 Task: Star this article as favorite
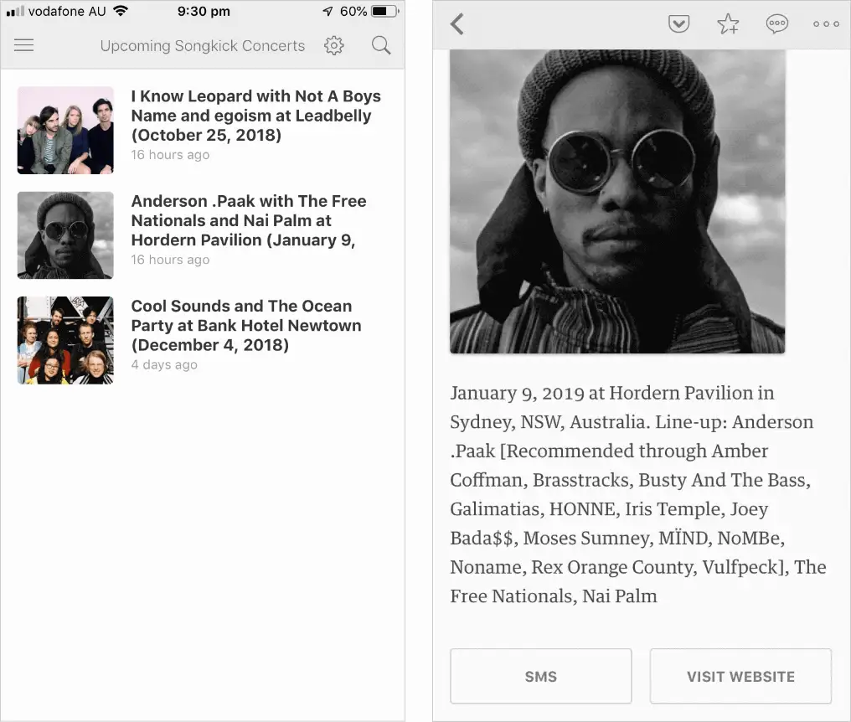[x=728, y=24]
